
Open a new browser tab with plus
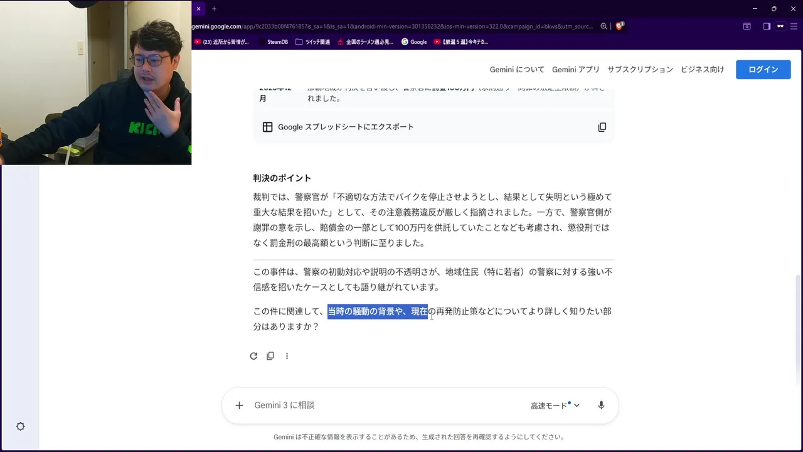coord(214,9)
